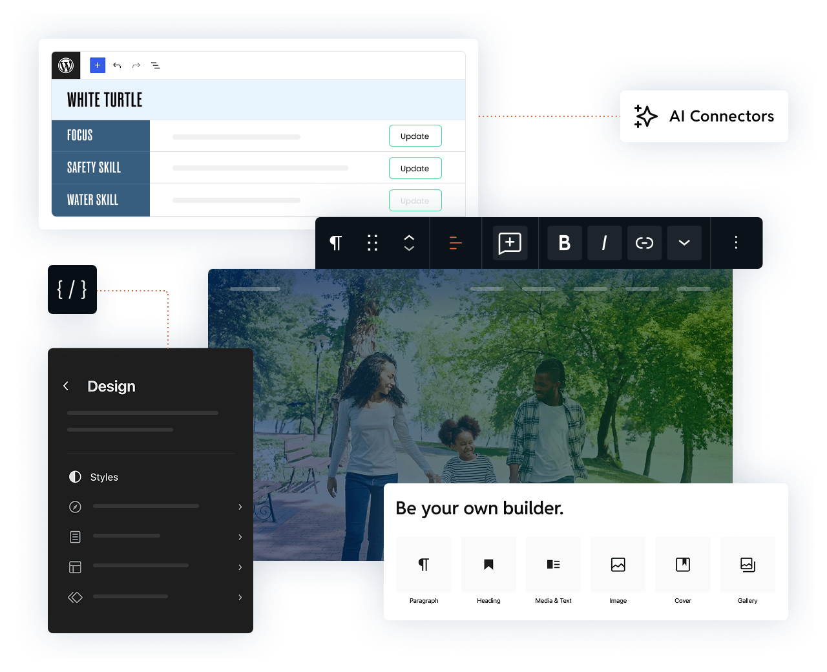This screenshot has width=827, height=672.
Task: Click the diamond patterns icon row
Action: click(155, 597)
